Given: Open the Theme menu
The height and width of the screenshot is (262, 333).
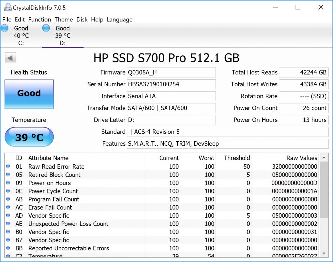Looking at the screenshot, I should tap(64, 20).
